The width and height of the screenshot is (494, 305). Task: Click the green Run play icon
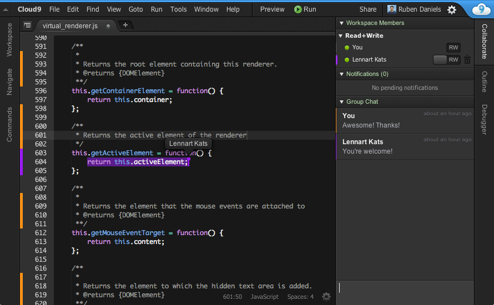pos(298,9)
